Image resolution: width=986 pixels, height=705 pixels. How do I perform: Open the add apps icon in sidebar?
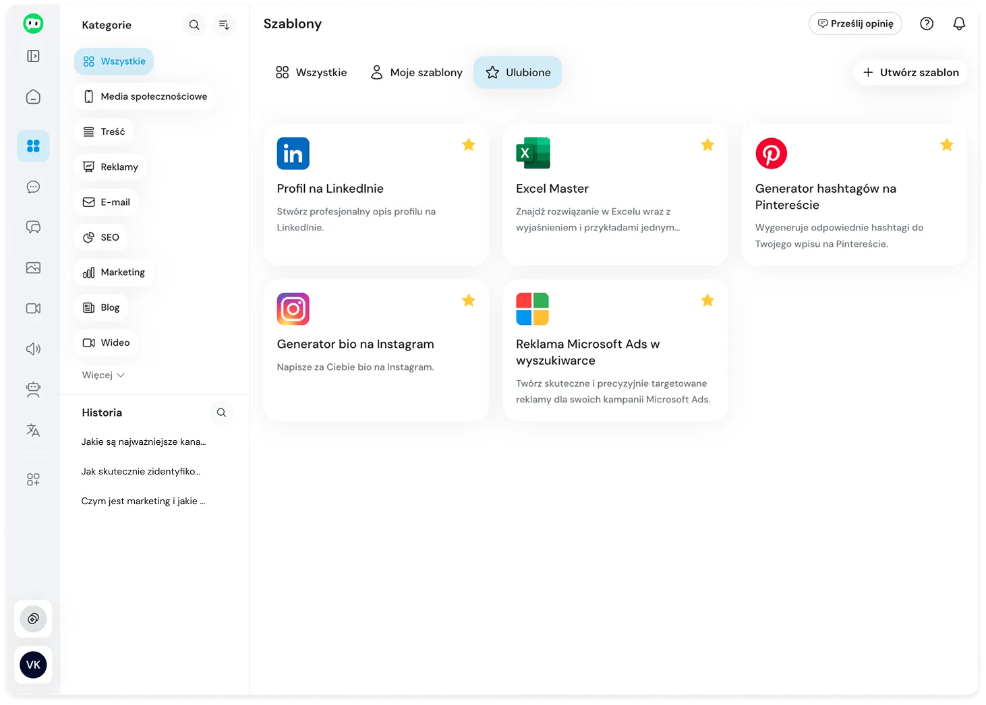click(x=33, y=479)
